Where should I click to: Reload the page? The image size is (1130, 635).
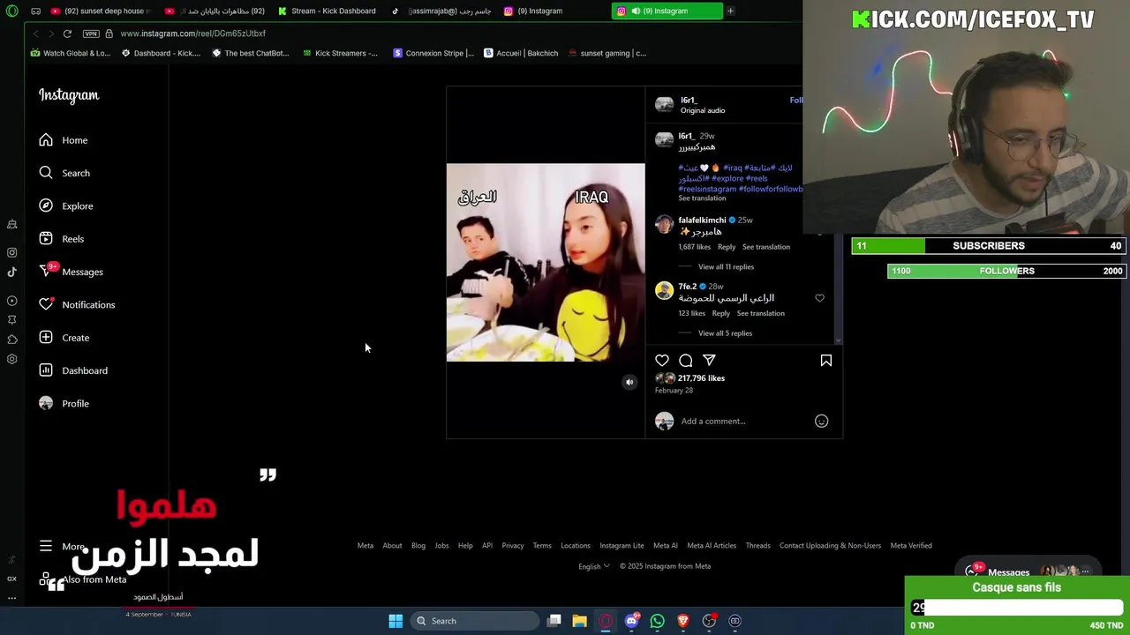tap(67, 34)
